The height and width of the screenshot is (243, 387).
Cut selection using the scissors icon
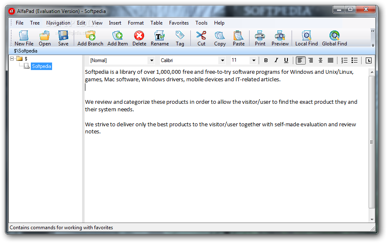[201, 38]
